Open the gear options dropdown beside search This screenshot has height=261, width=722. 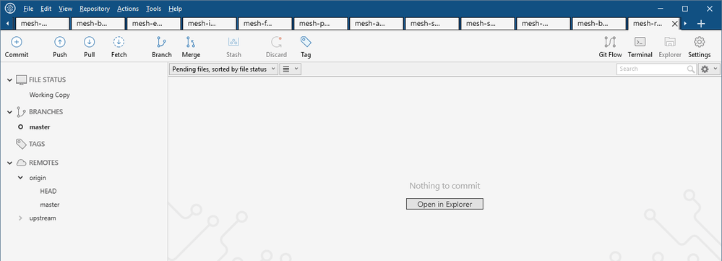tap(709, 69)
